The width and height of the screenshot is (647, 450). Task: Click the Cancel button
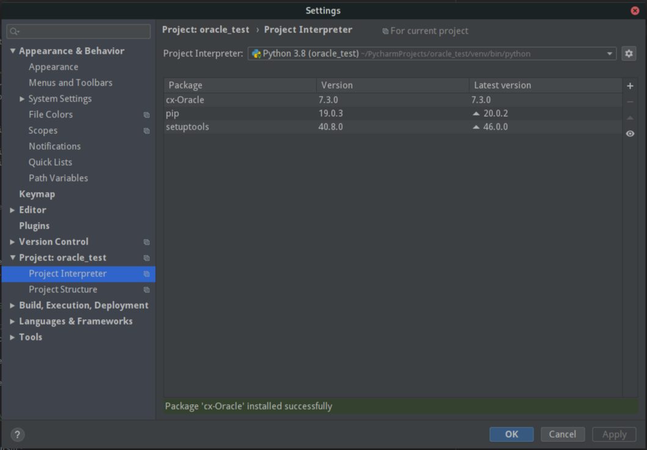563,434
